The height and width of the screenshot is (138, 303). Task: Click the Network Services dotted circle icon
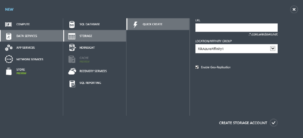9,59
